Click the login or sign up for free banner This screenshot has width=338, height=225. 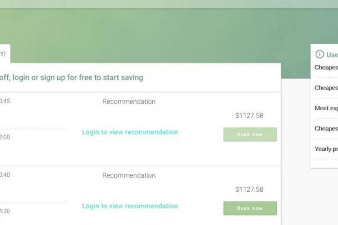[x=71, y=77]
